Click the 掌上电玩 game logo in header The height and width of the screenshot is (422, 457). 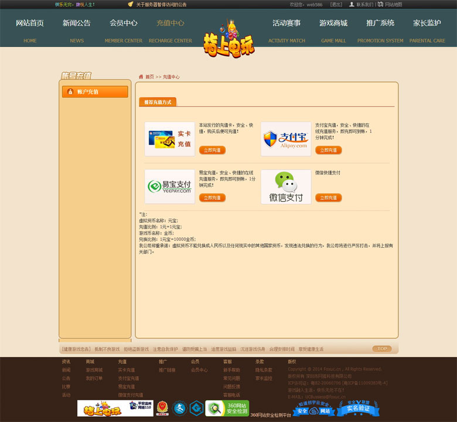(228, 41)
